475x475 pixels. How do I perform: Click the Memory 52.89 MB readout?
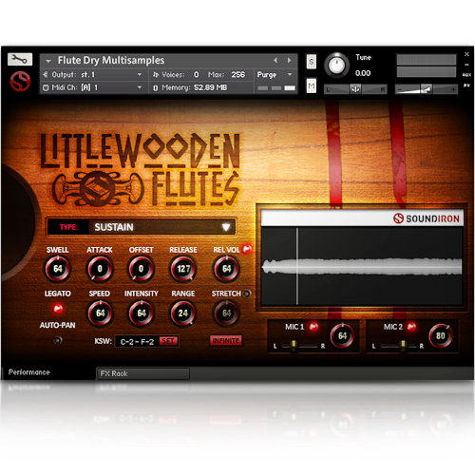tap(191, 87)
